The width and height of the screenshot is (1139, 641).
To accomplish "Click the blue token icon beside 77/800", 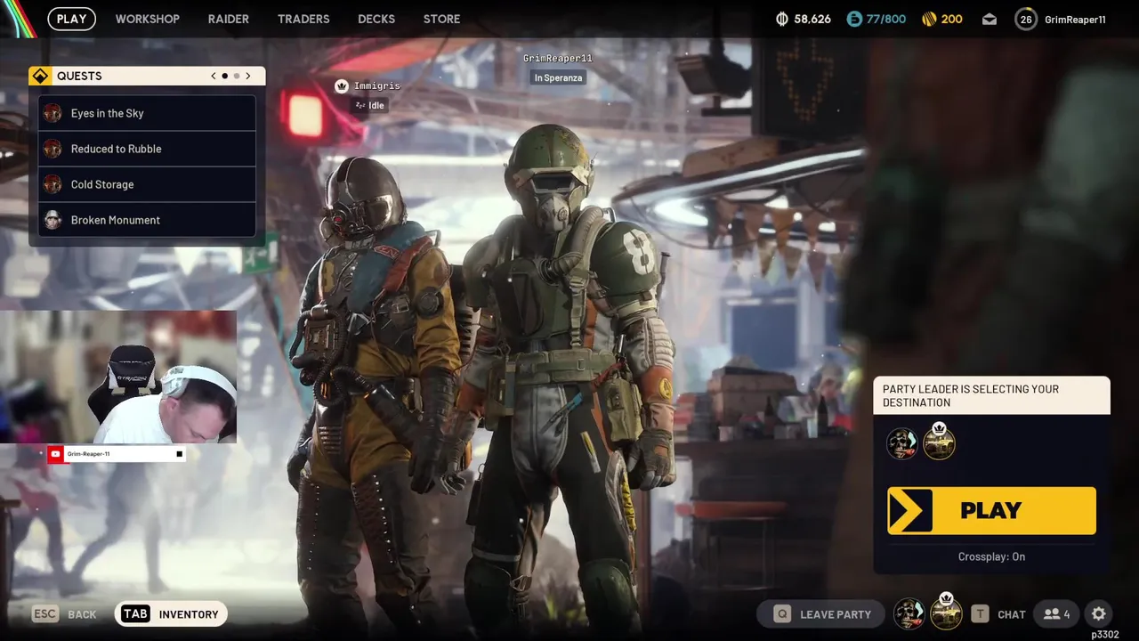I will point(854,19).
